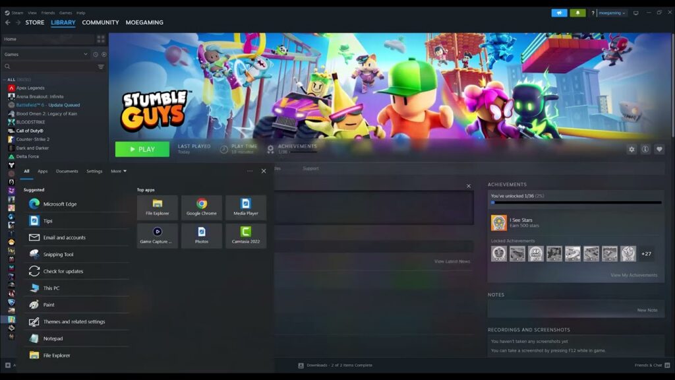675x380 pixels.
Task: Collapse the ALL games list section
Action: tap(5, 80)
